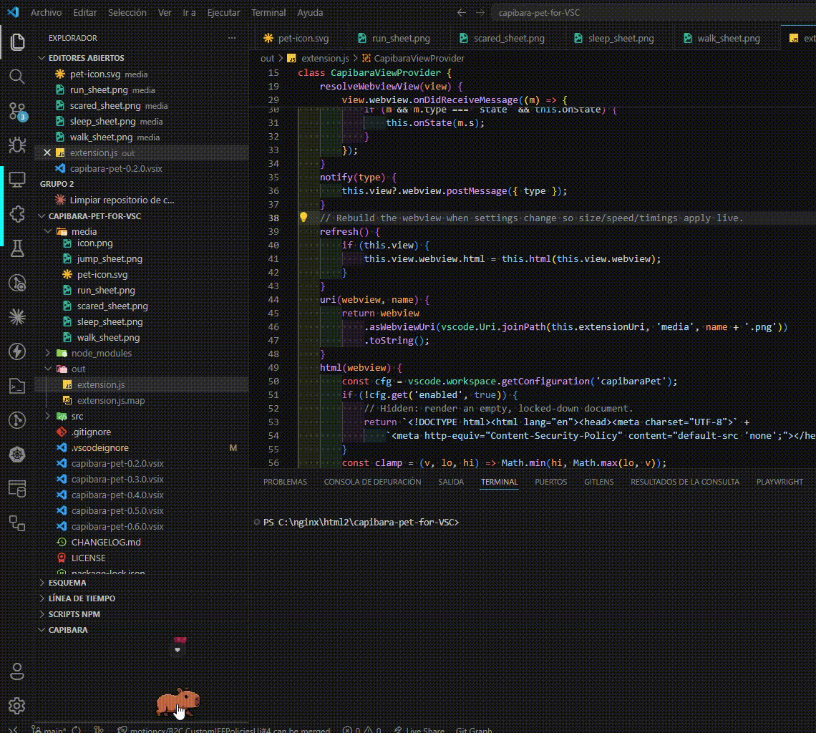Screen dimensions: 816x733
Task: Open sleep_sheet.png in open editors list
Action: (102, 121)
